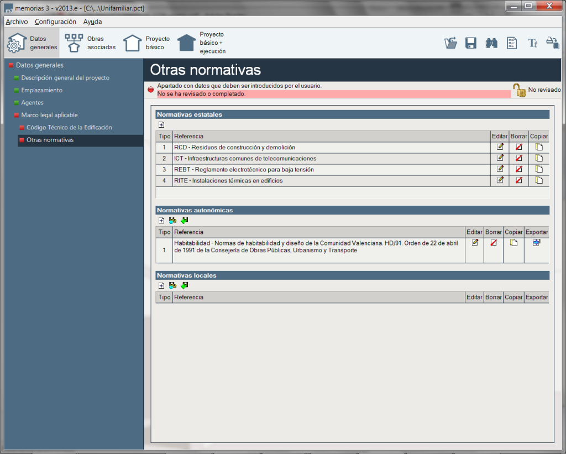Copy RCD - Residuos de construcción row
The width and height of the screenshot is (566, 454).
click(539, 147)
